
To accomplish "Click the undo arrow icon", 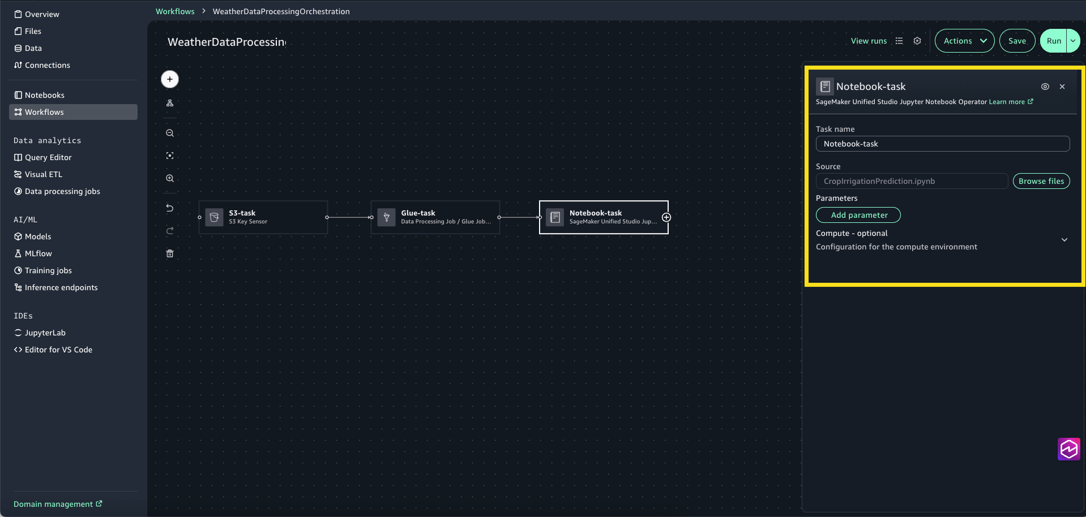I will 170,208.
